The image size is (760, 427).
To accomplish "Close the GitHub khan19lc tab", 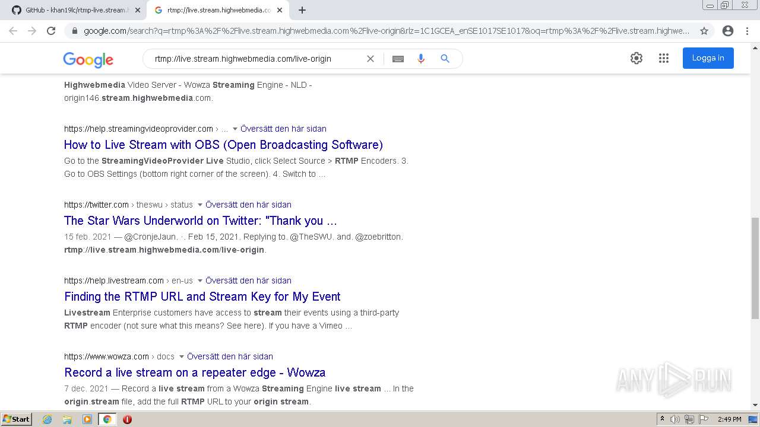I will point(137,10).
